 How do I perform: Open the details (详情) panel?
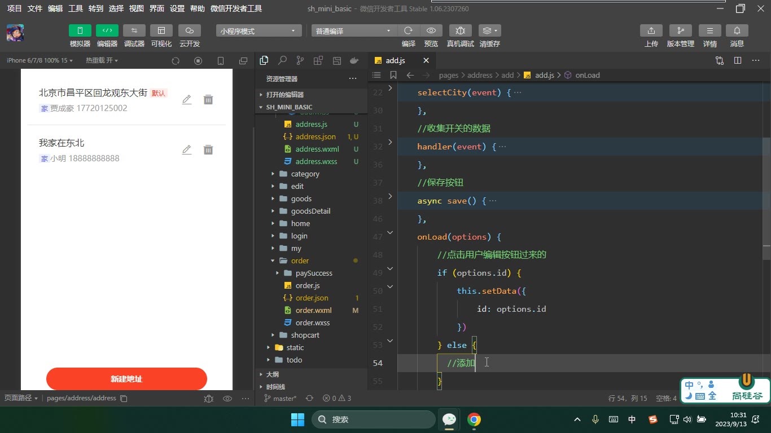point(710,30)
